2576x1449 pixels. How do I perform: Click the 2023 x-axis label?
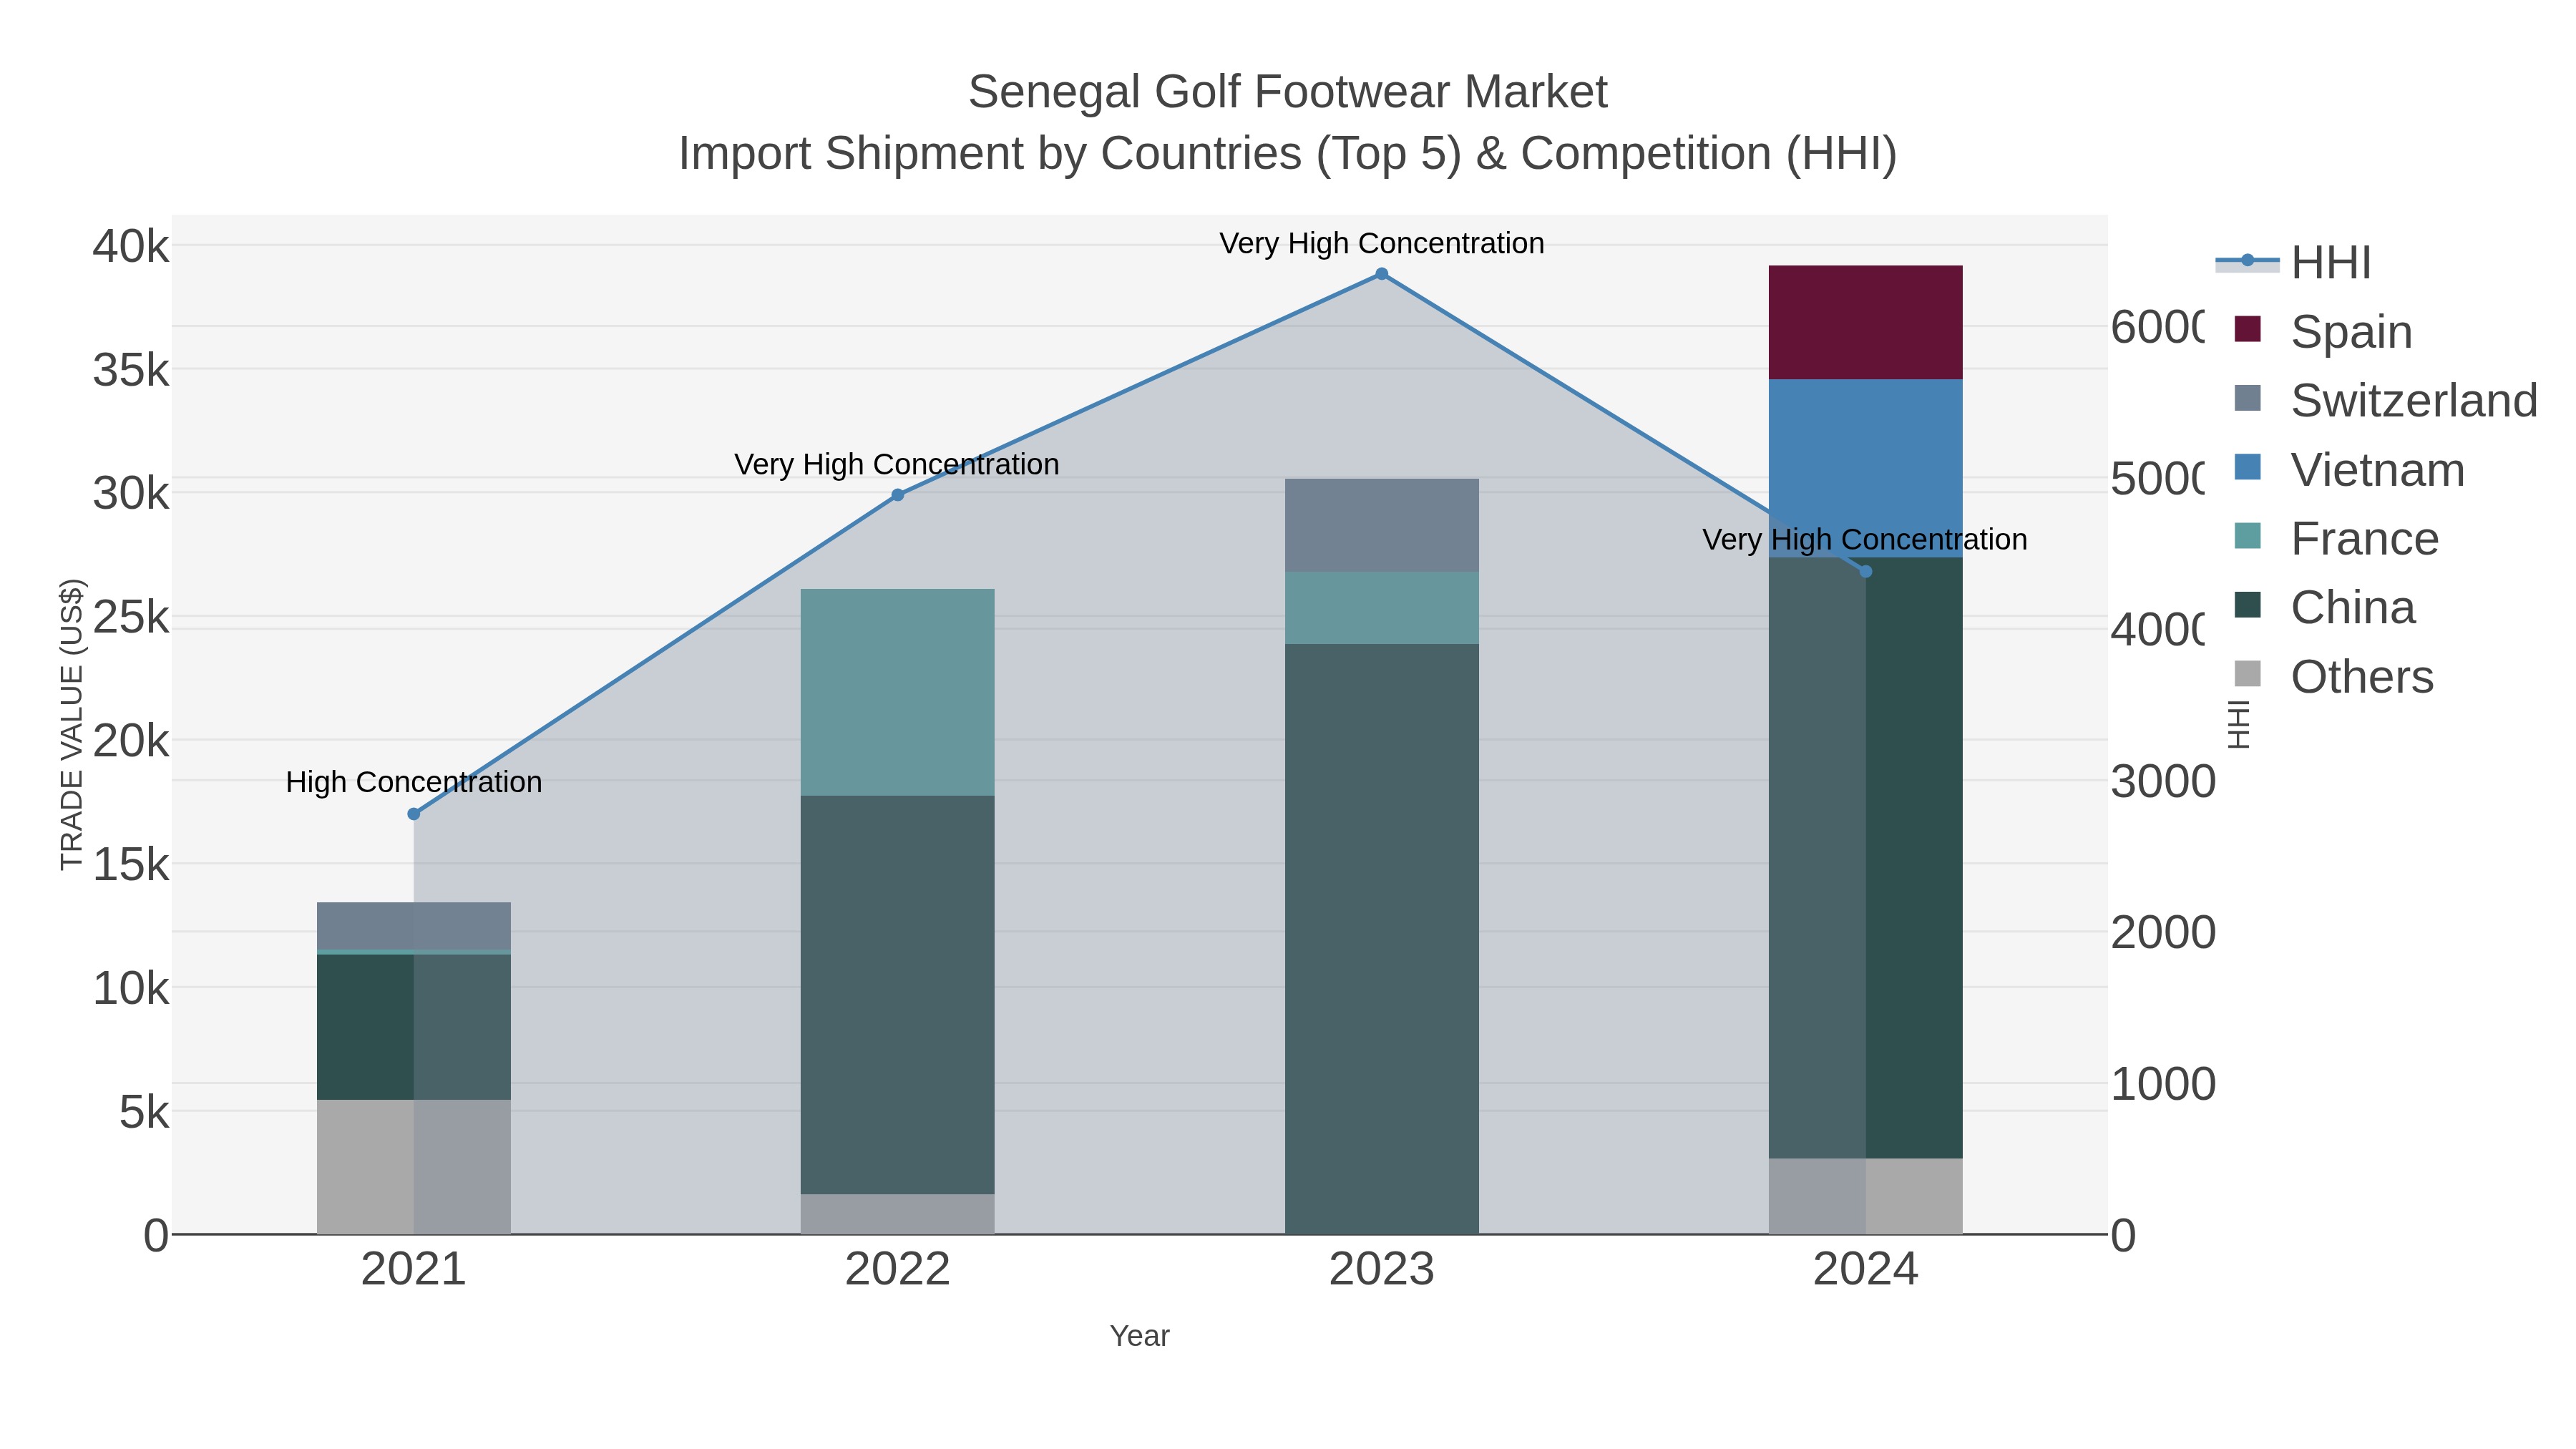point(1382,1270)
